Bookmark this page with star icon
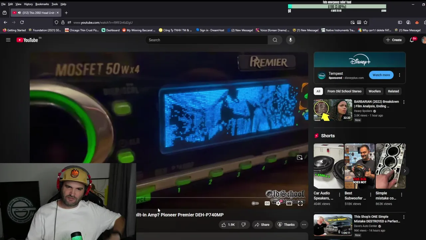 (x=365, y=22)
